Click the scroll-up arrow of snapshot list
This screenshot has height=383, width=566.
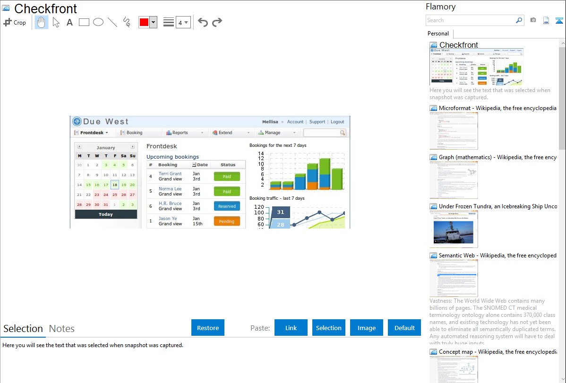pyautogui.click(x=562, y=43)
